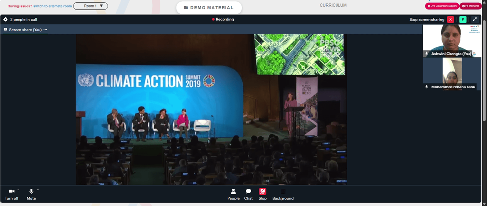This screenshot has width=487, height=206.
Task: Select the Screen share (You) tab
Action: [x=23, y=30]
